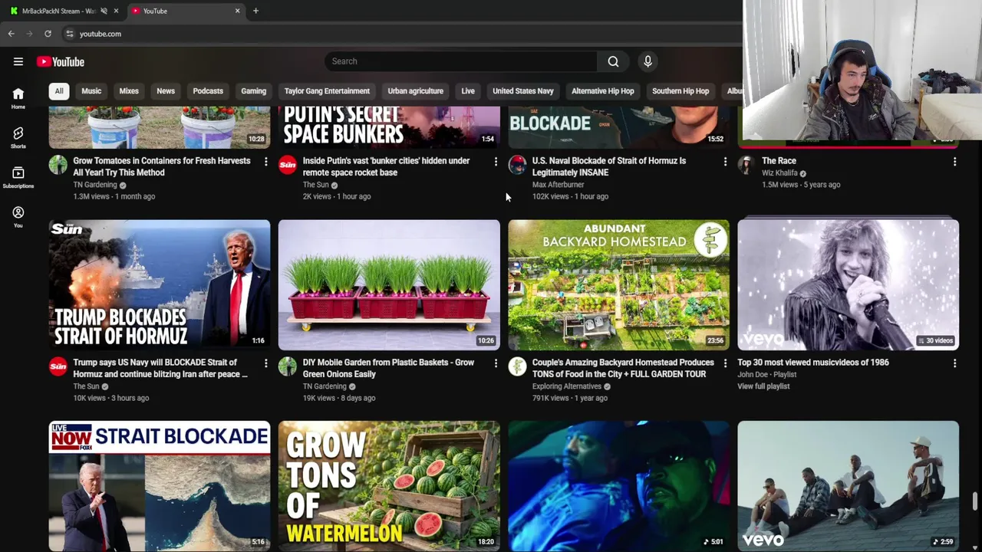Image resolution: width=982 pixels, height=552 pixels.
Task: Click the YouTube search input field
Action: (x=460, y=61)
